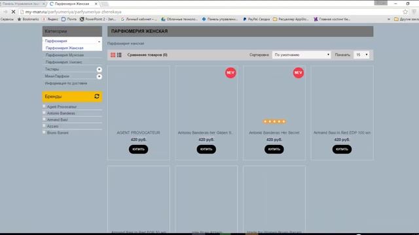419x235 pixels.
Task: Open the Ресцелер AppGlo bookmark folder
Action: [291, 19]
